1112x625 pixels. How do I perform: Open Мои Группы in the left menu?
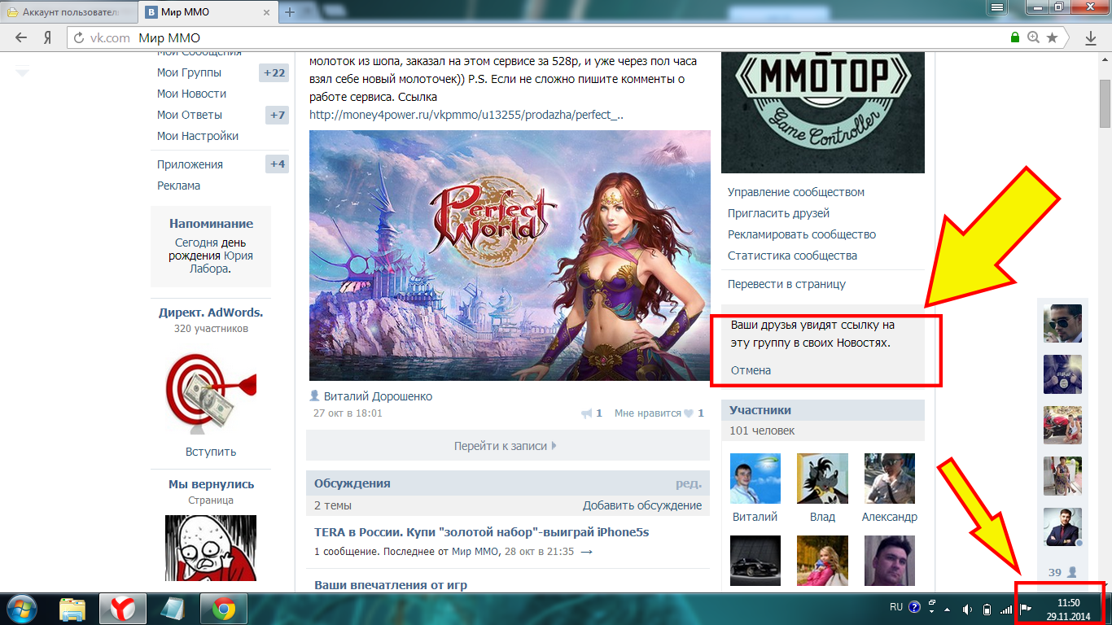(189, 72)
